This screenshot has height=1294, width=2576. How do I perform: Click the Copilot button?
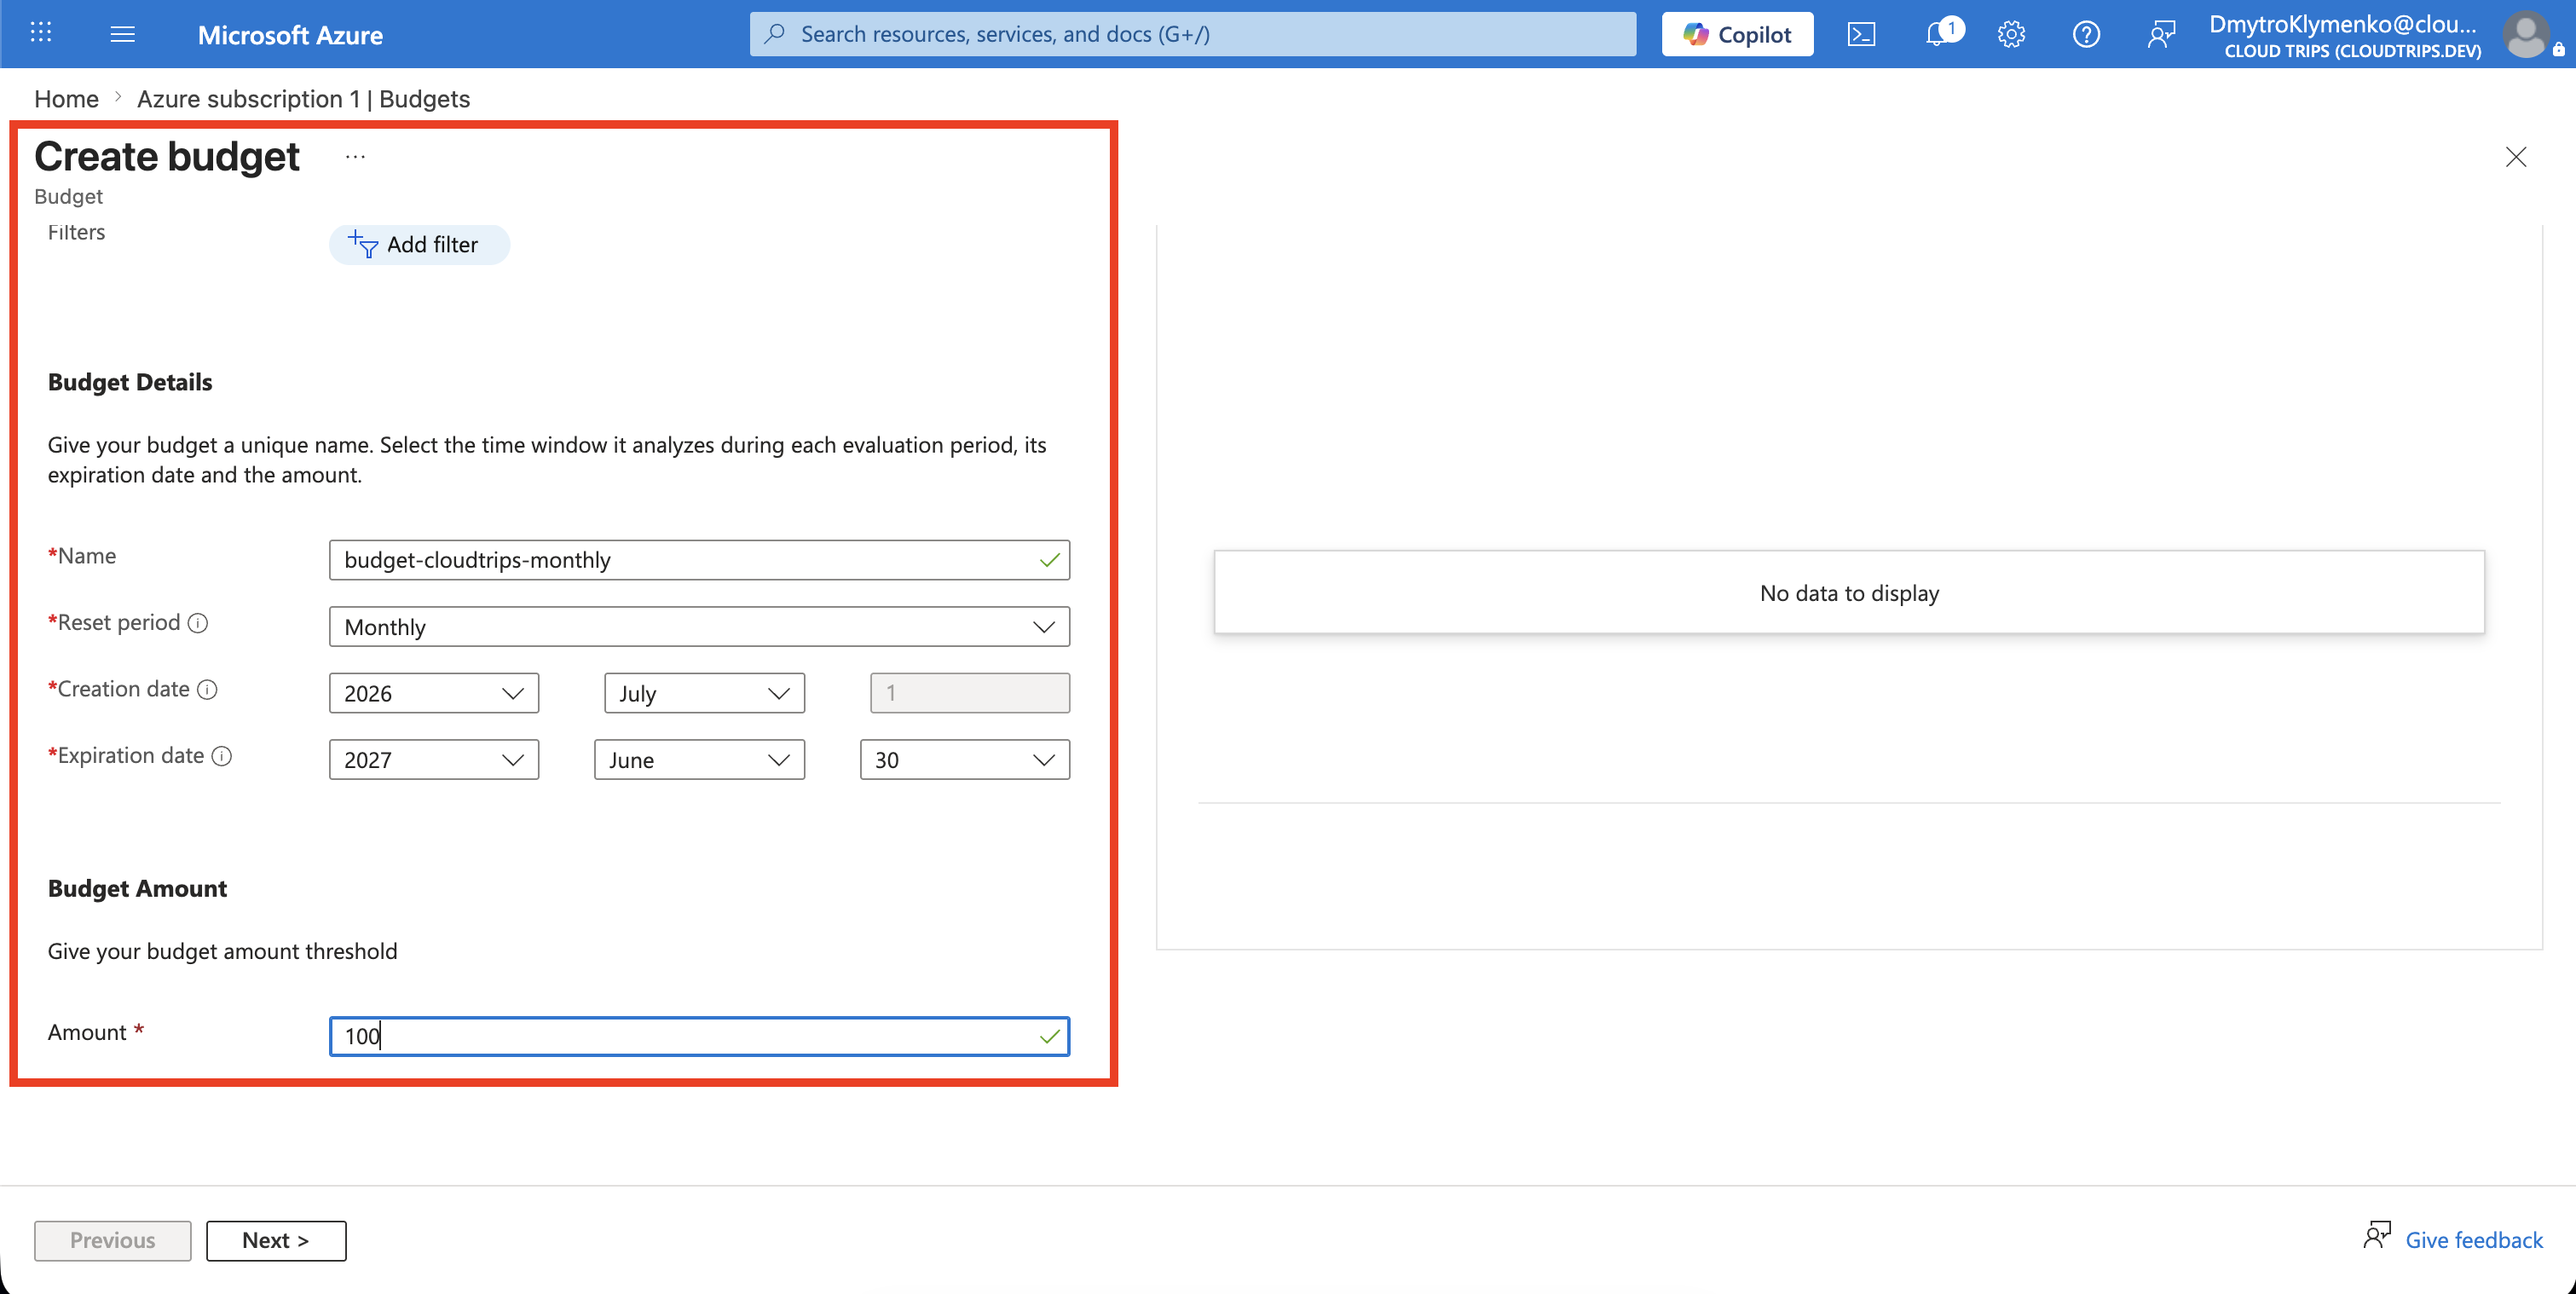click(x=1737, y=34)
